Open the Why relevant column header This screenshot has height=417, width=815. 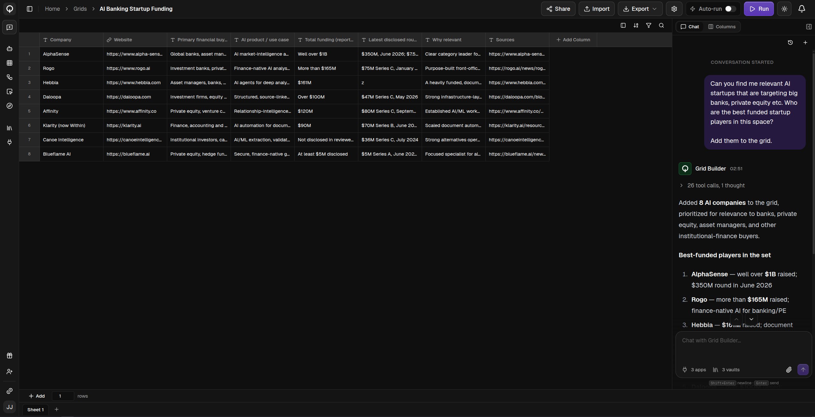454,40
